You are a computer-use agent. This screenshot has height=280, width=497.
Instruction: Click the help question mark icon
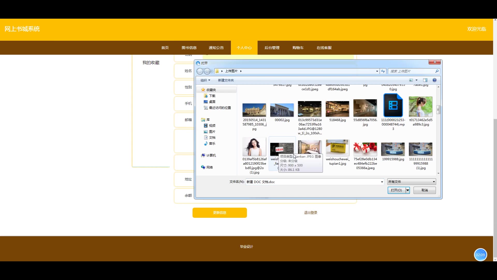(x=434, y=80)
